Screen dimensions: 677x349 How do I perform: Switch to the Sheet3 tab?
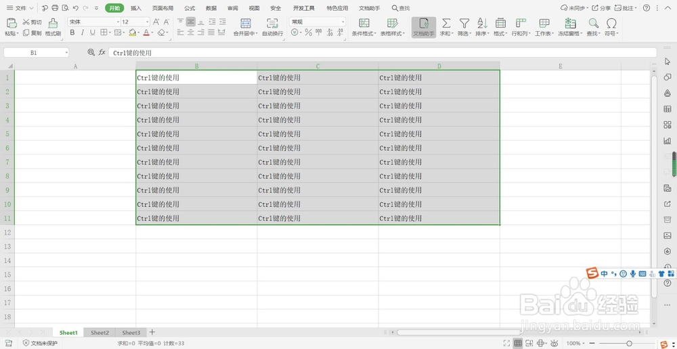(x=131, y=333)
